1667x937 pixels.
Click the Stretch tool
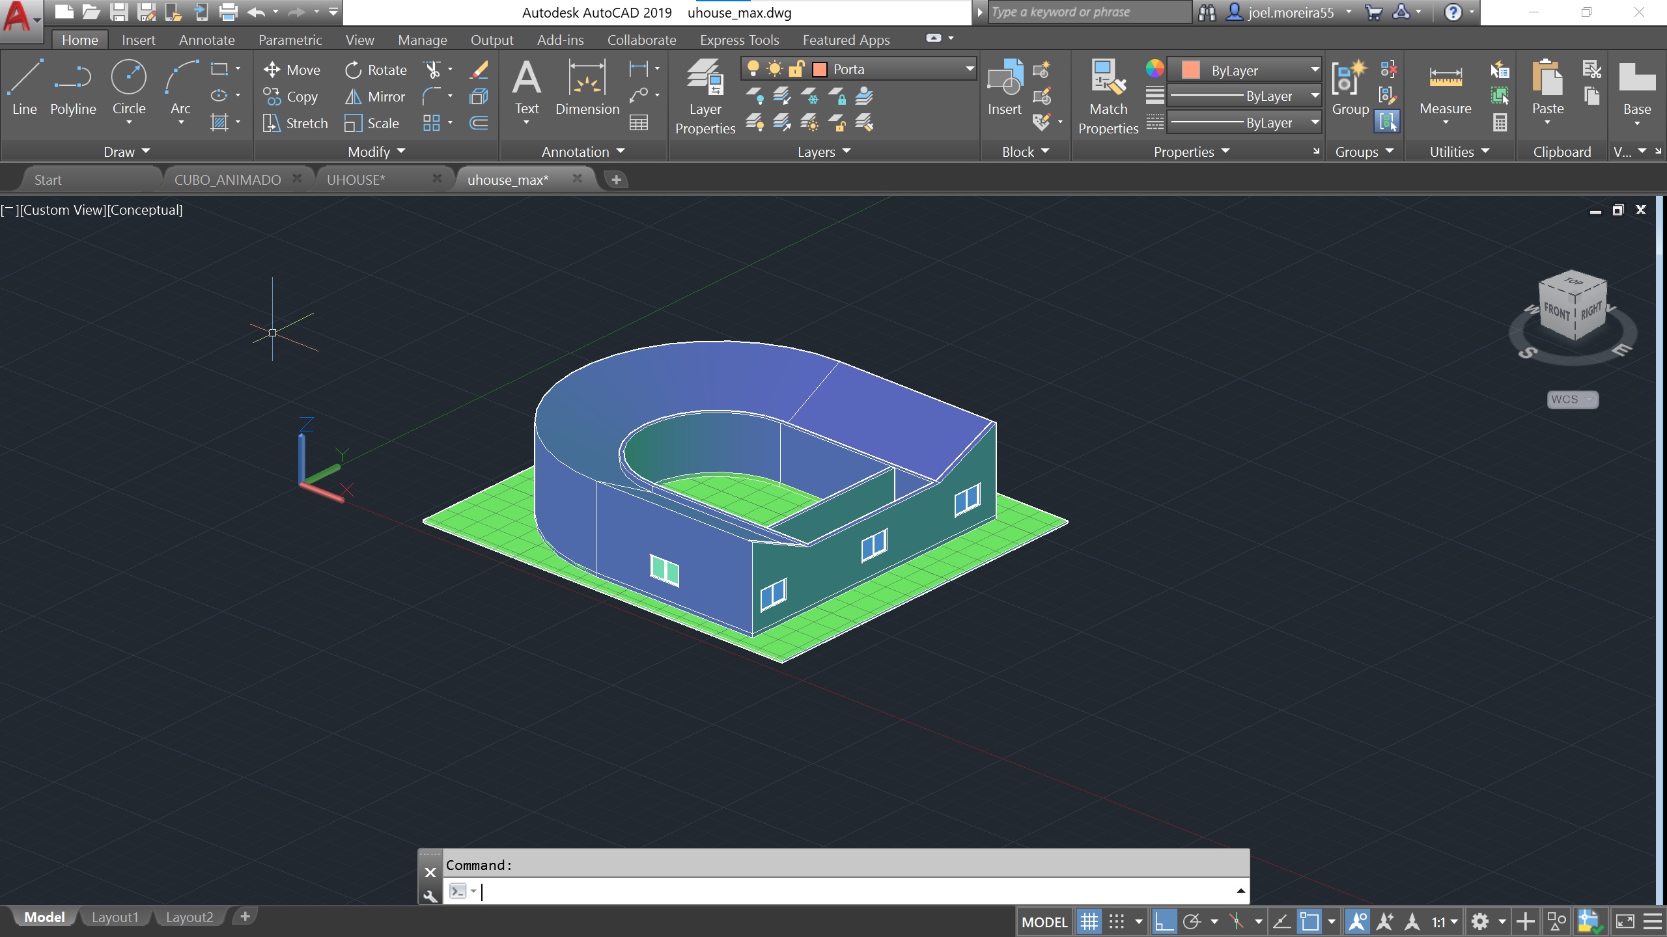295,123
